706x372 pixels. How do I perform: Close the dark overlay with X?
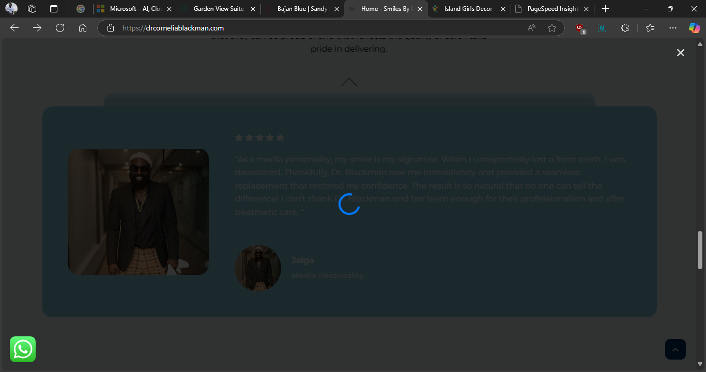click(681, 53)
